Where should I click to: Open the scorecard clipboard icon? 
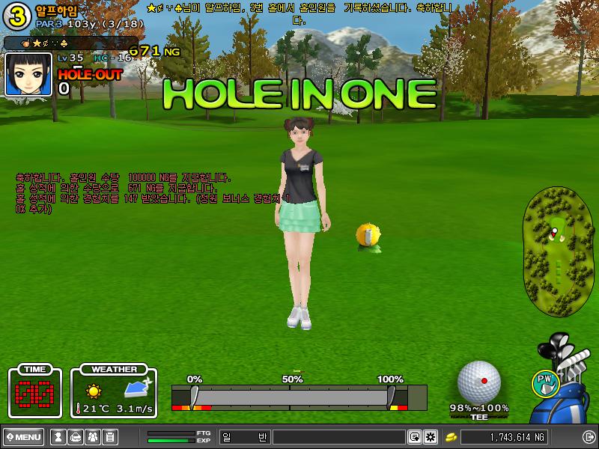[x=110, y=437]
